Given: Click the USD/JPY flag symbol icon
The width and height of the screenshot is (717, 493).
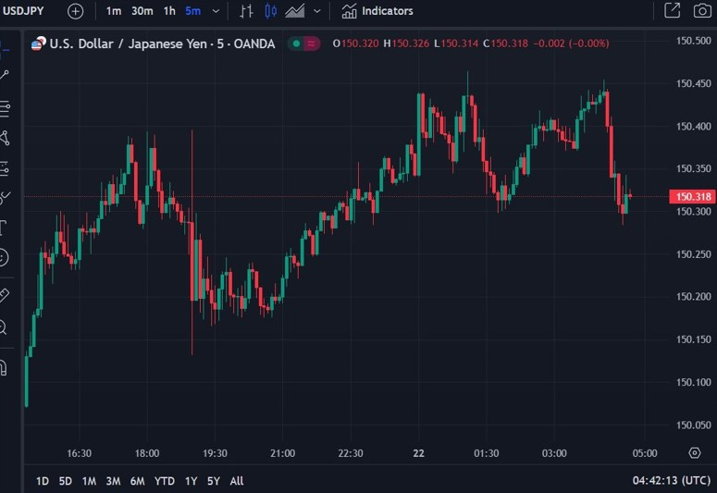Looking at the screenshot, I should click(39, 43).
